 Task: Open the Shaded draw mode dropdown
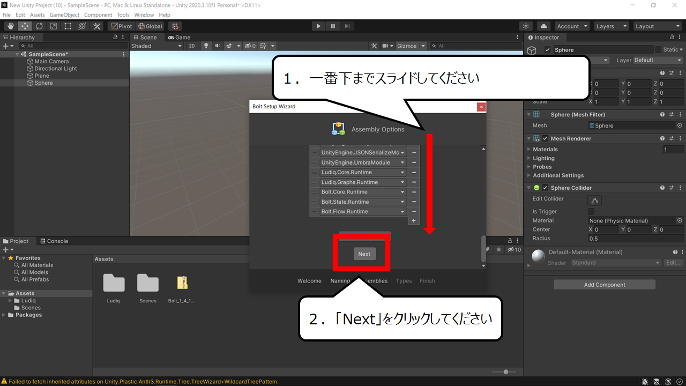point(156,46)
